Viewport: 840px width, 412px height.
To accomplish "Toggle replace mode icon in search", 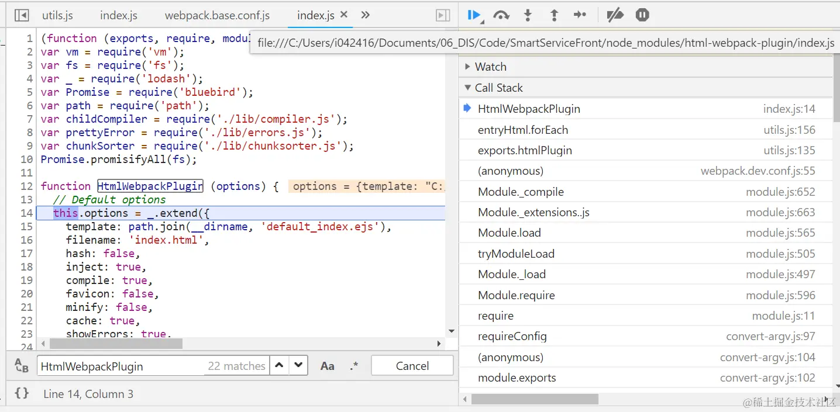I will point(21,366).
